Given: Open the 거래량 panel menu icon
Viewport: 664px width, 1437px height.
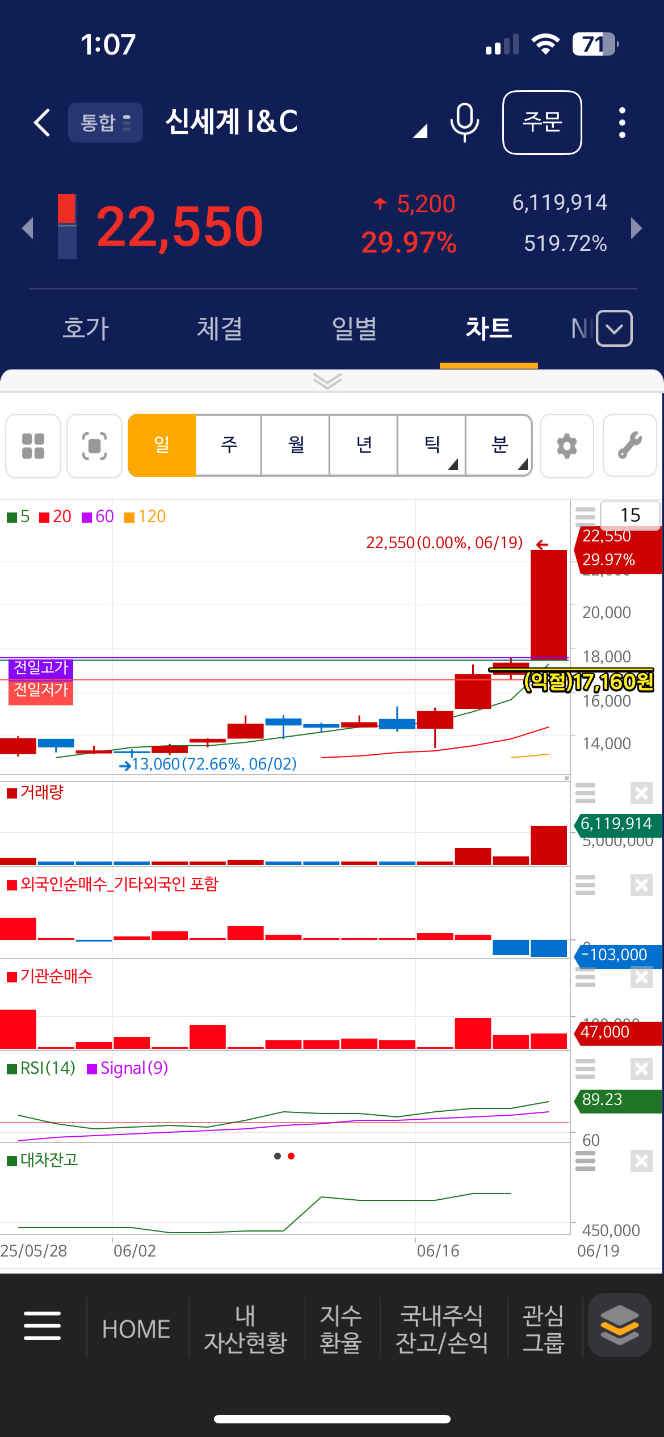Looking at the screenshot, I should [585, 793].
